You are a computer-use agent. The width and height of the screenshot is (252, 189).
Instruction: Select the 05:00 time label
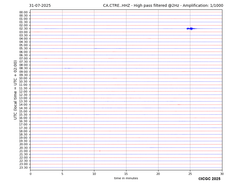pos(23,45)
